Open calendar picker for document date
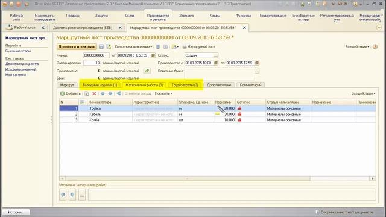This screenshot has height=217, width=386. (153, 55)
